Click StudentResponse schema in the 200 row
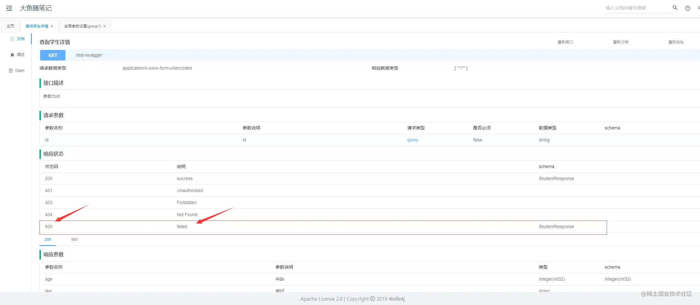This screenshot has width=700, height=305. point(556,178)
